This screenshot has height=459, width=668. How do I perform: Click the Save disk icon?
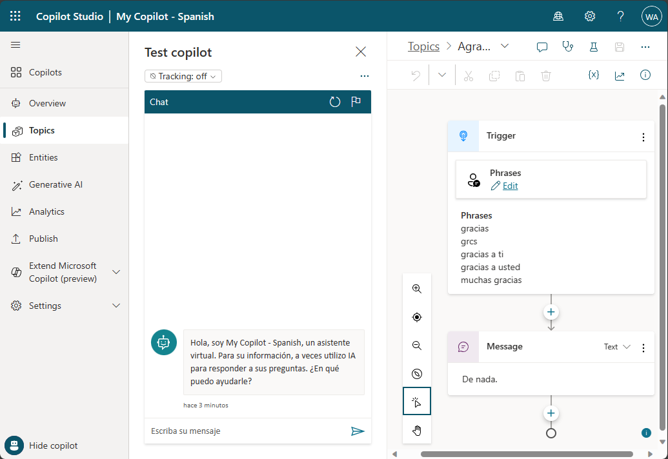click(x=620, y=47)
